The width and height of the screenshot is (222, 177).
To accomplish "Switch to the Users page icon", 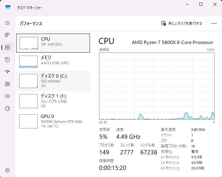I will [x=7, y=84].
